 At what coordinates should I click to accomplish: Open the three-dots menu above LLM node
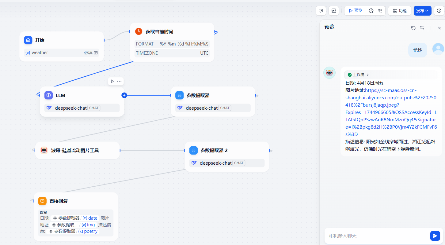tap(120, 81)
